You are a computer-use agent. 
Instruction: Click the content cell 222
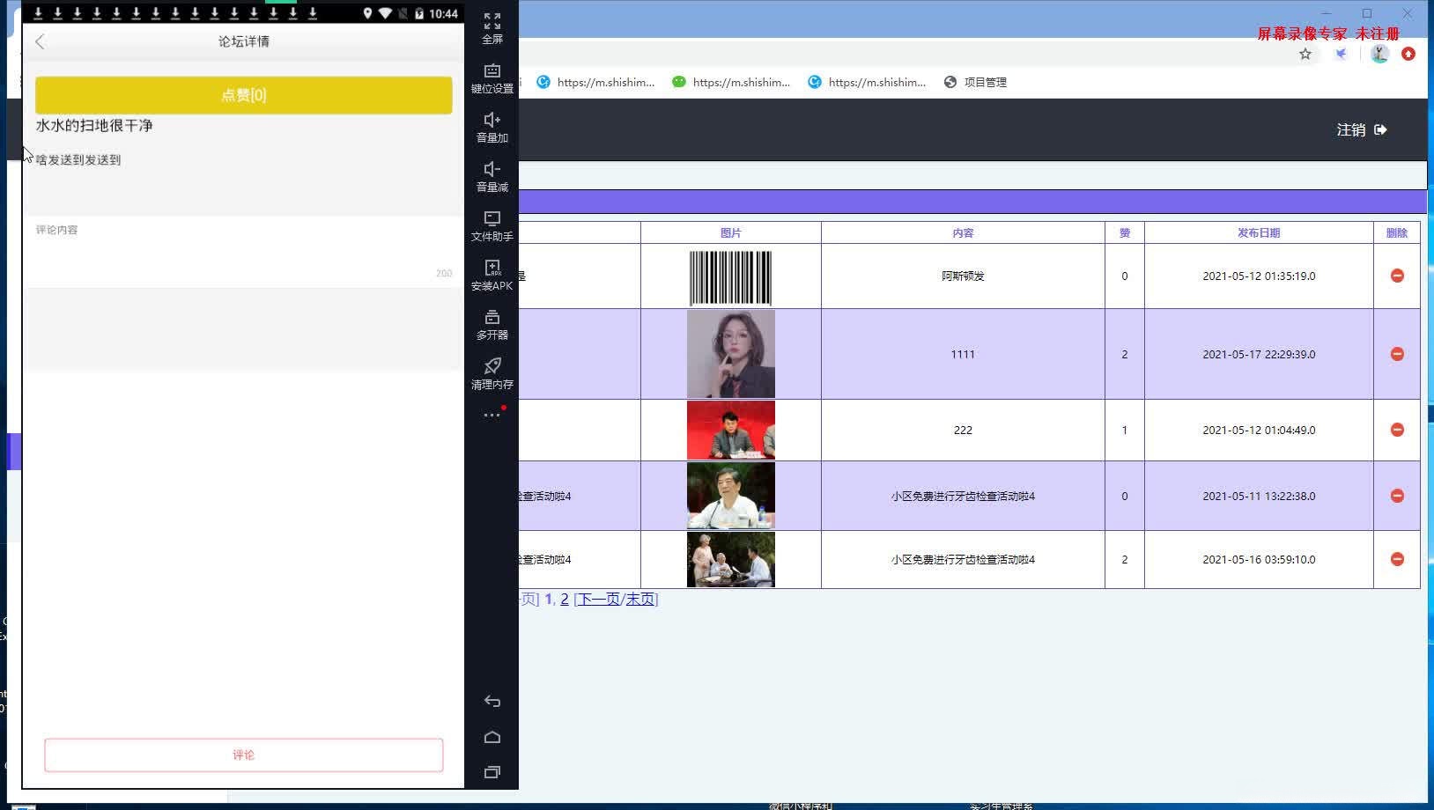[963, 430]
